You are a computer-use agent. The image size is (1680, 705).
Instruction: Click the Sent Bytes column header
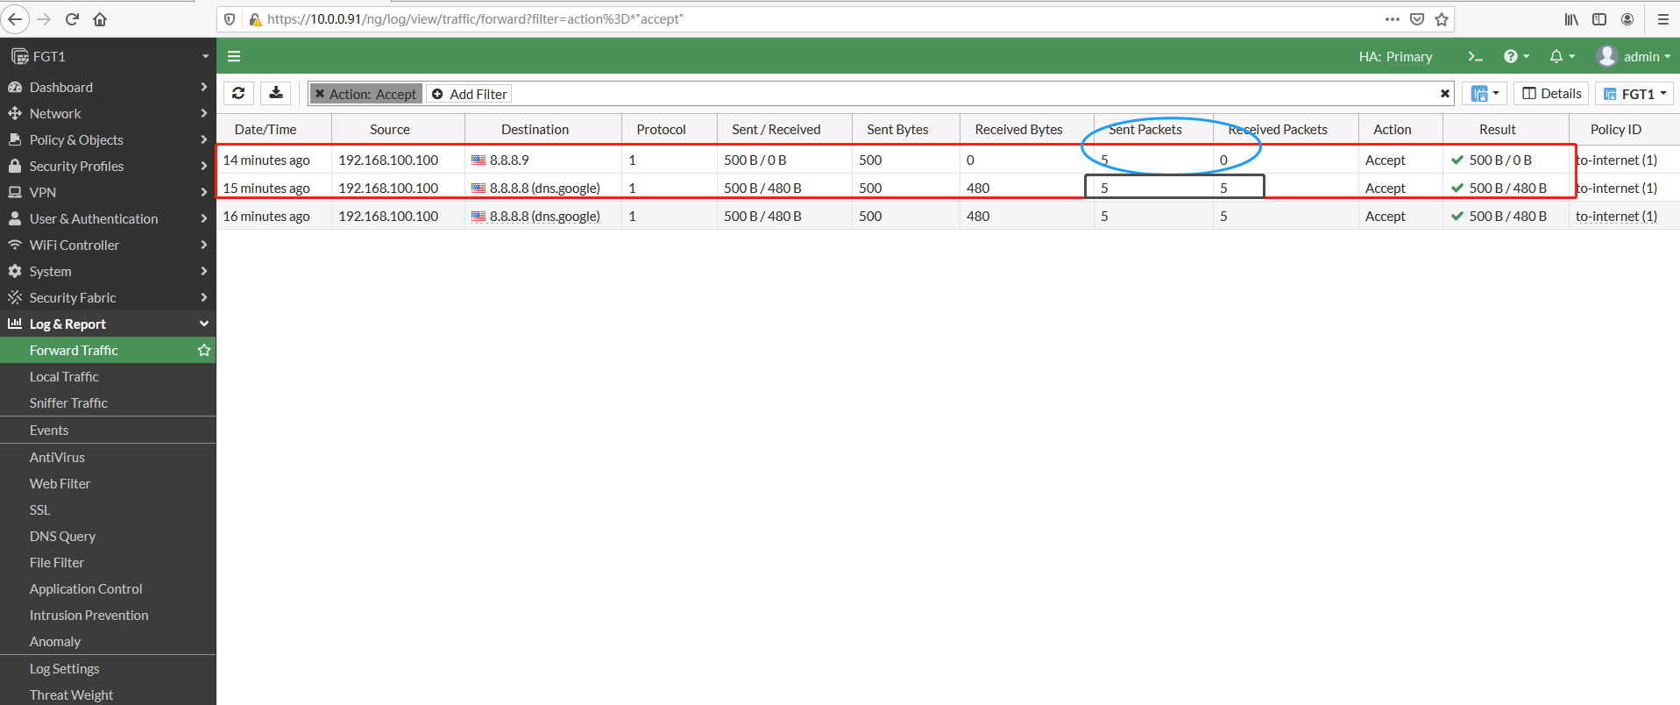(x=897, y=129)
